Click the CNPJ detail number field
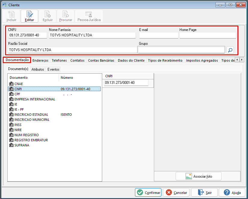This screenshot has width=248, height=199. pyautogui.click(x=126, y=83)
